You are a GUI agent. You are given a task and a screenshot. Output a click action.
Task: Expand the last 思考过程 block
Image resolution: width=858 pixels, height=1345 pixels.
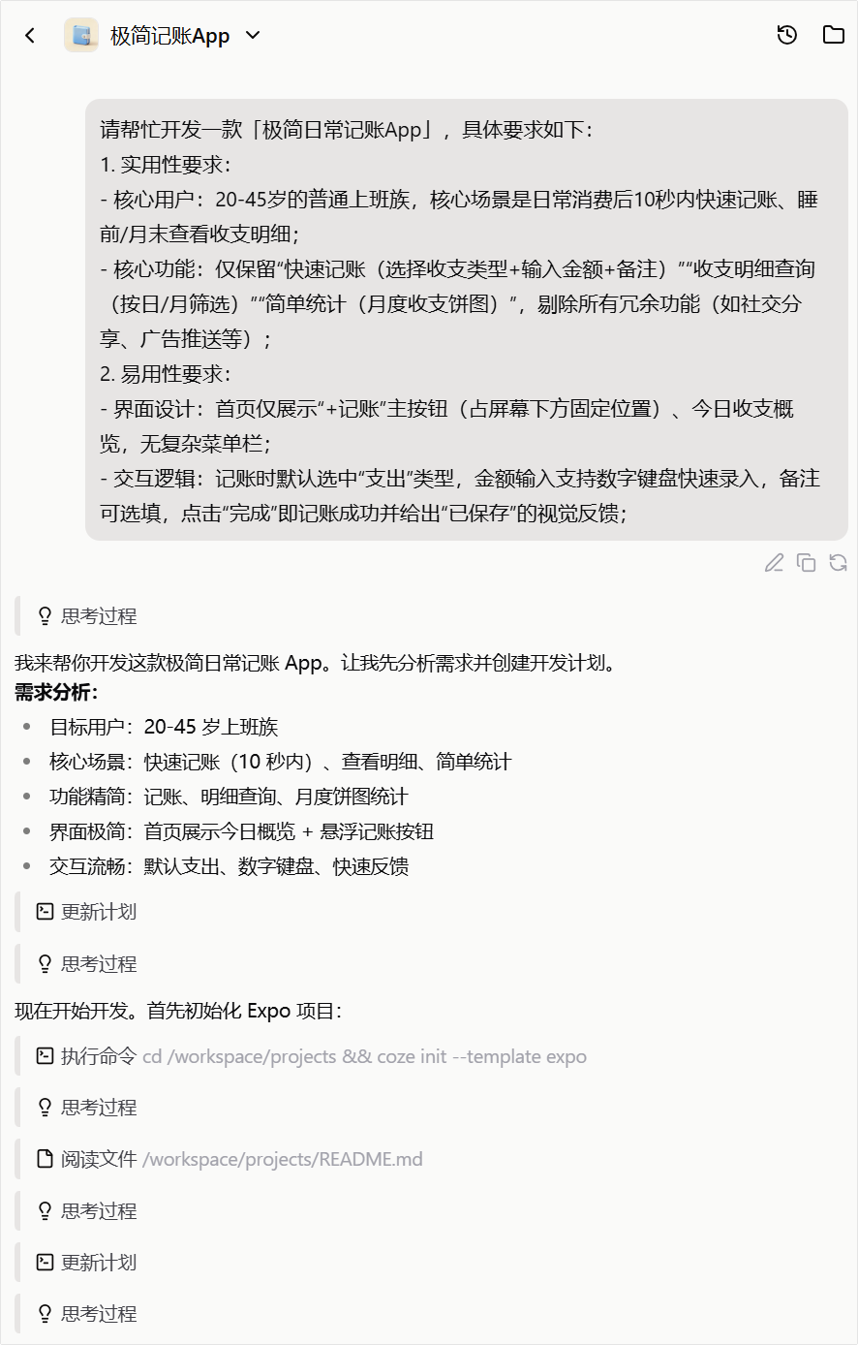pyautogui.click(x=87, y=1314)
